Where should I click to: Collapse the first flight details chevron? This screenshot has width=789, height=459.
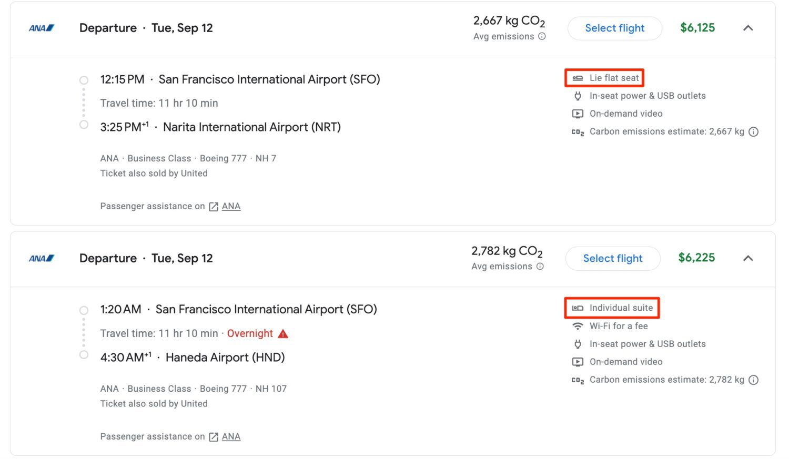[x=748, y=29]
